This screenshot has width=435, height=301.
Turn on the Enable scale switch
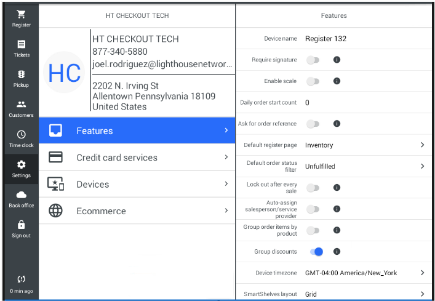click(x=313, y=81)
